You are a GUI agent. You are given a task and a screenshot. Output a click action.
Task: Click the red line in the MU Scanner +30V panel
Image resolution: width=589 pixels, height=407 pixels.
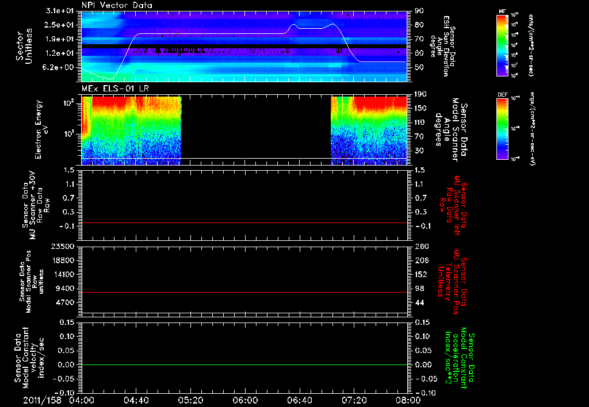pyautogui.click(x=244, y=222)
